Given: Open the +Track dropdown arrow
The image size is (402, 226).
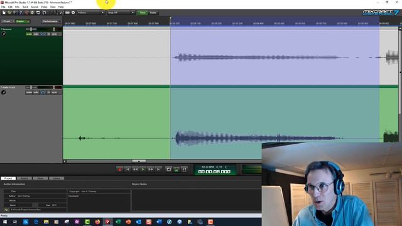Looking at the screenshot, I should [13, 21].
